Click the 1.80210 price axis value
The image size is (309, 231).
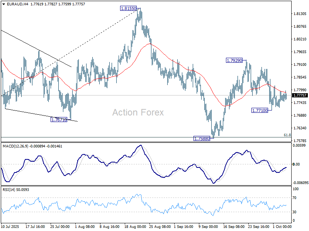(x=300, y=39)
